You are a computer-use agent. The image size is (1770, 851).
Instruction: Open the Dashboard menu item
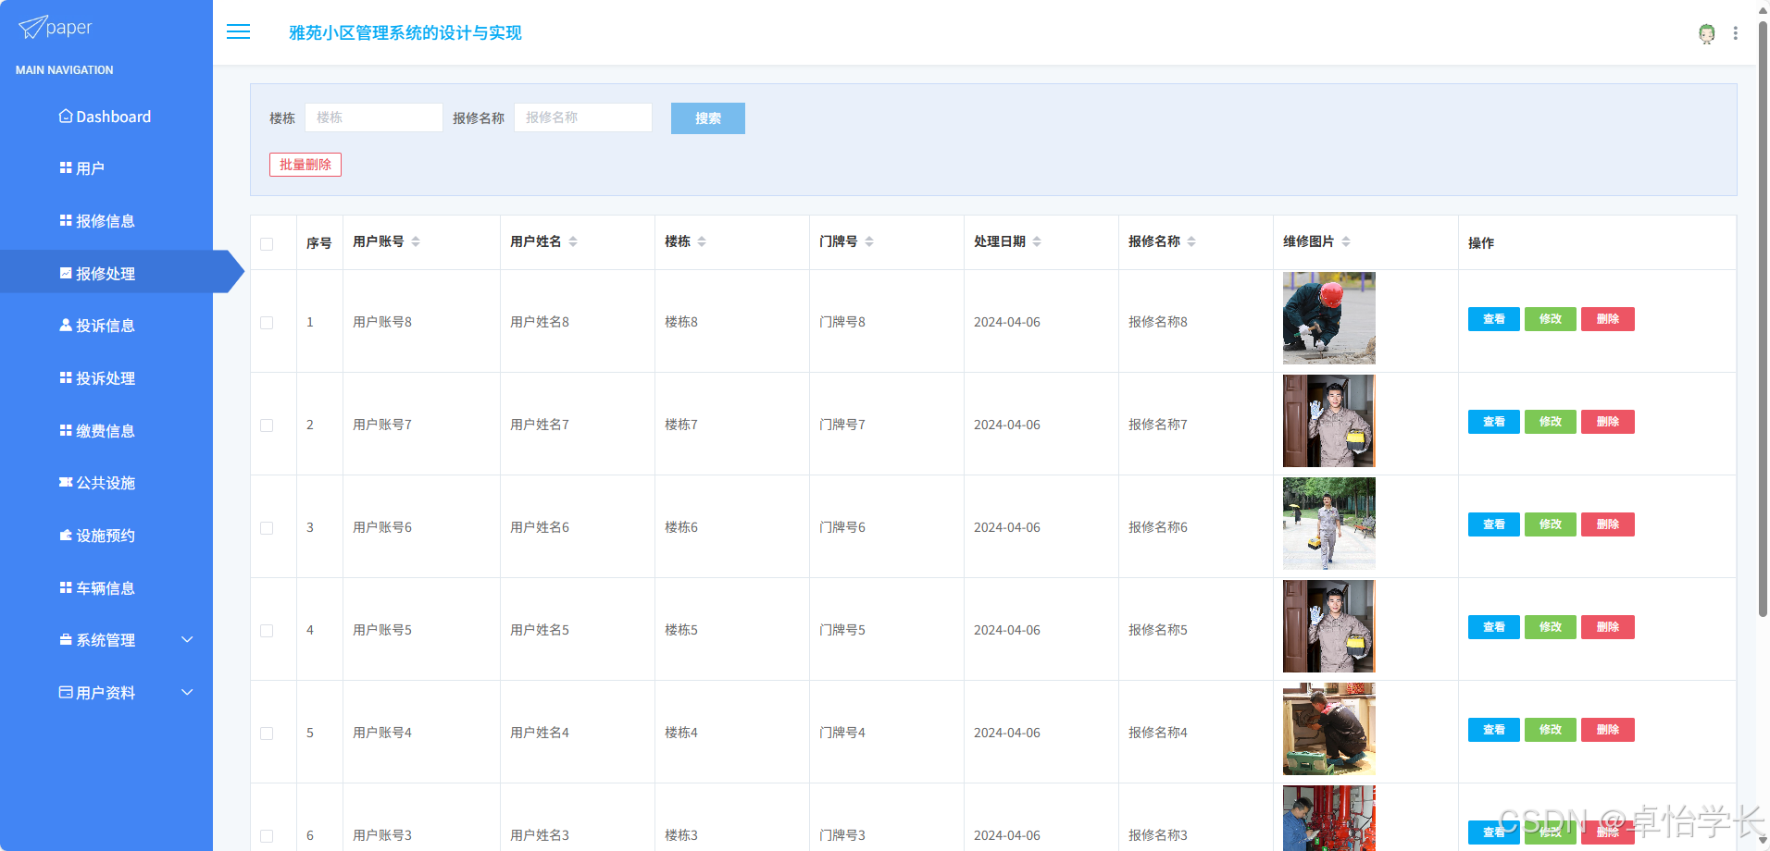tap(106, 117)
